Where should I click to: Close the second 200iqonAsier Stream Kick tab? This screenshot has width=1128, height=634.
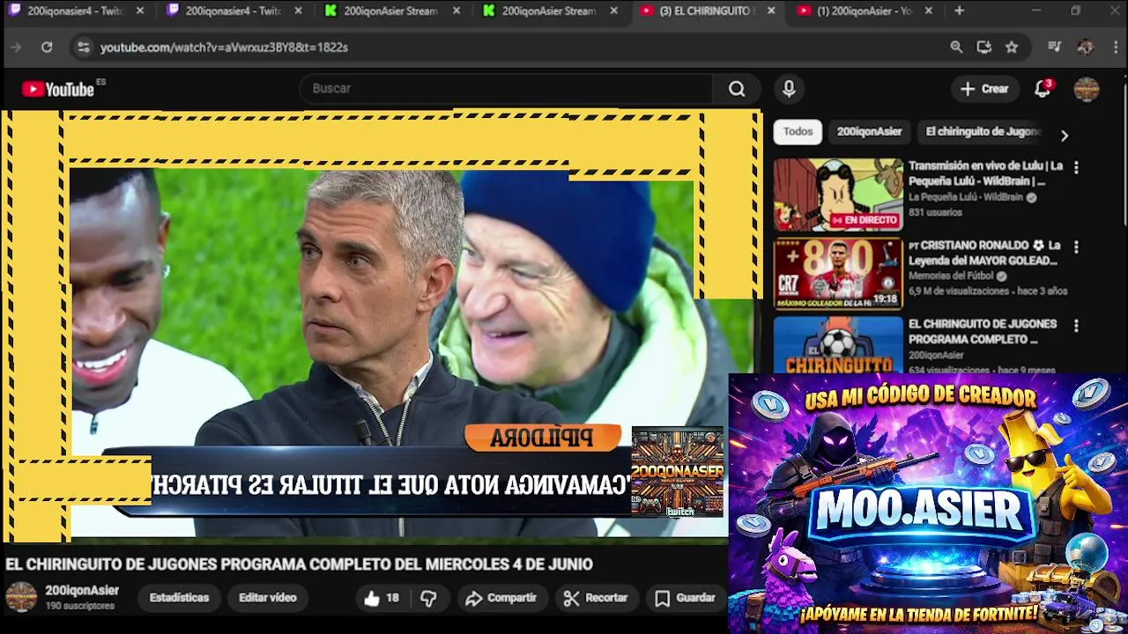click(x=613, y=11)
